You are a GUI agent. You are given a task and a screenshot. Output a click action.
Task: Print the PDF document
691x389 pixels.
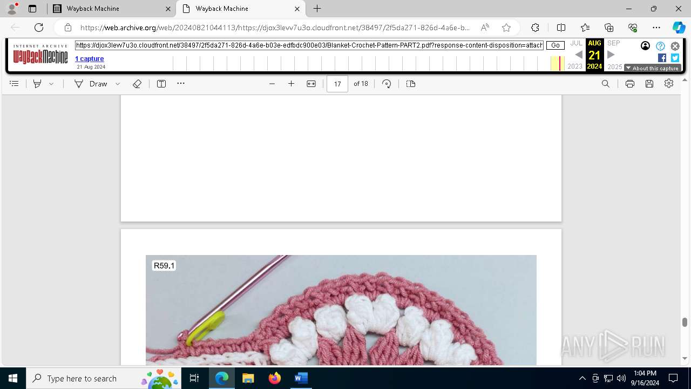pyautogui.click(x=630, y=84)
